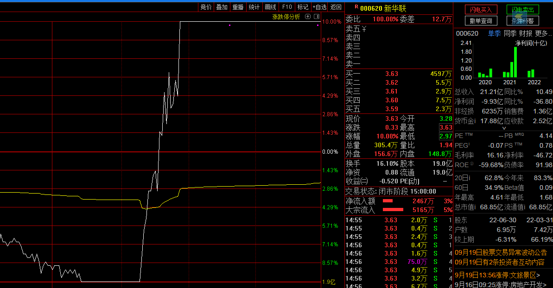Click the red 大宗流入 flow bar
Image resolution: width=553 pixels, height=288 pixels.
click(x=394, y=210)
